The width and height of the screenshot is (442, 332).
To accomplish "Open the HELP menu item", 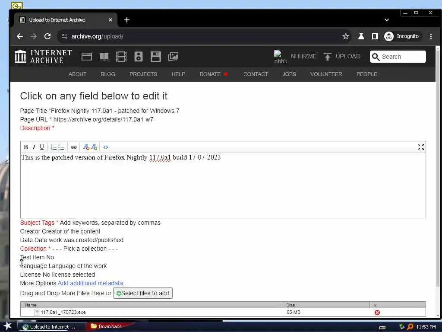I will [178, 74].
